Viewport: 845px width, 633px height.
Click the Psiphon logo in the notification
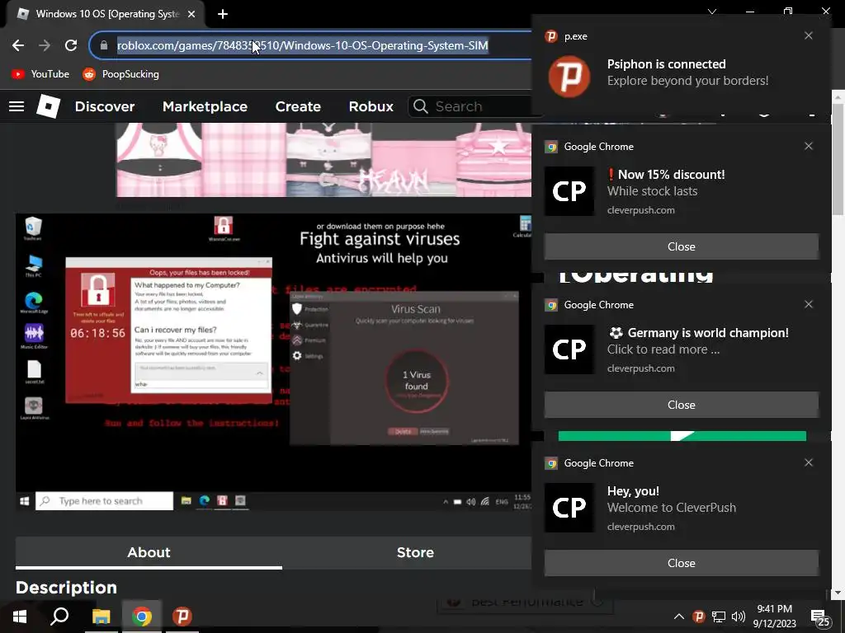569,76
